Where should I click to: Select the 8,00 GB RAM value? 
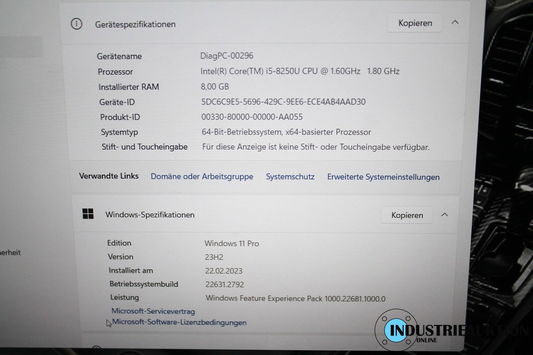coord(215,87)
